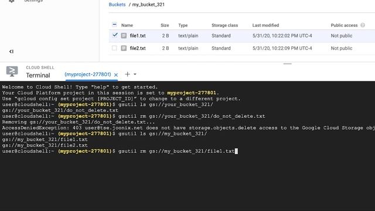The height and width of the screenshot is (211, 375).
Task: Open file2.txt object details
Action: point(138,48)
